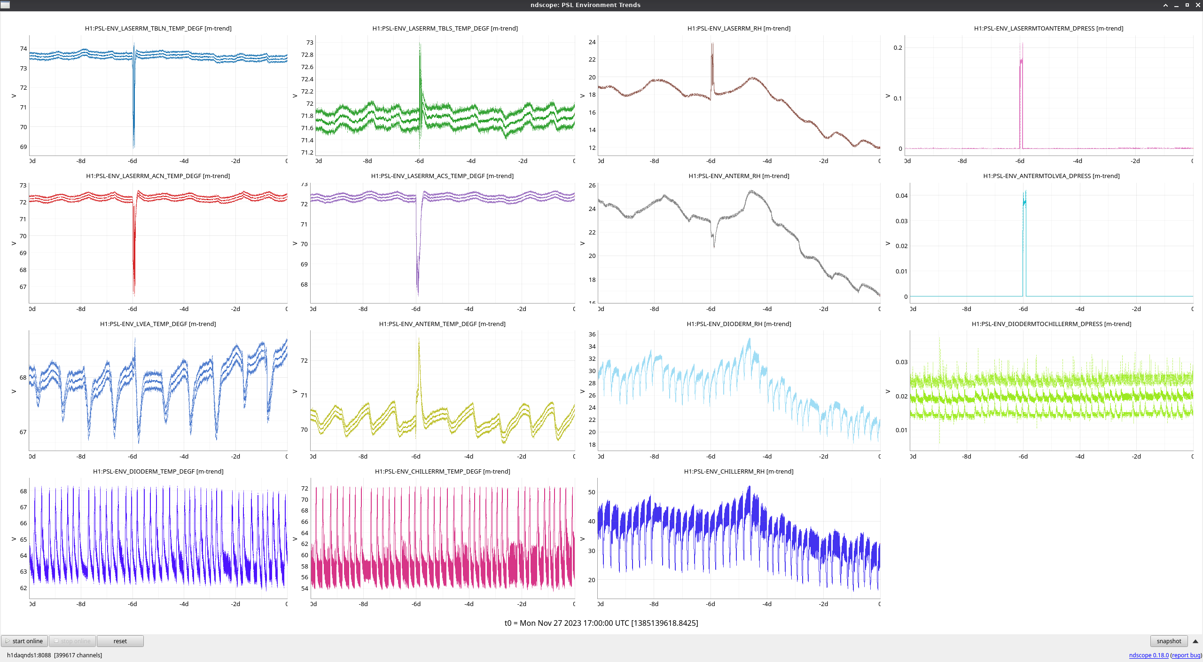Take a snapshot of the plots
This screenshot has height=662, width=1203.
1168,641
